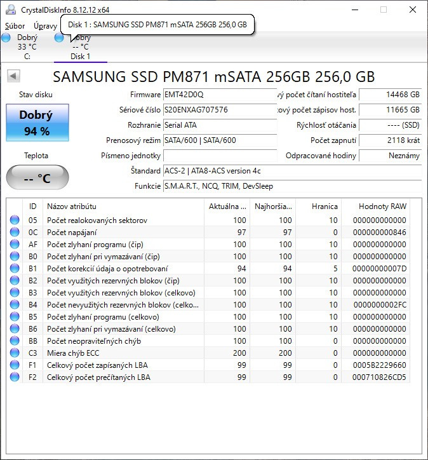Select row Celkový počet zapísaných LBA
This screenshot has height=460, width=428.
208,365
